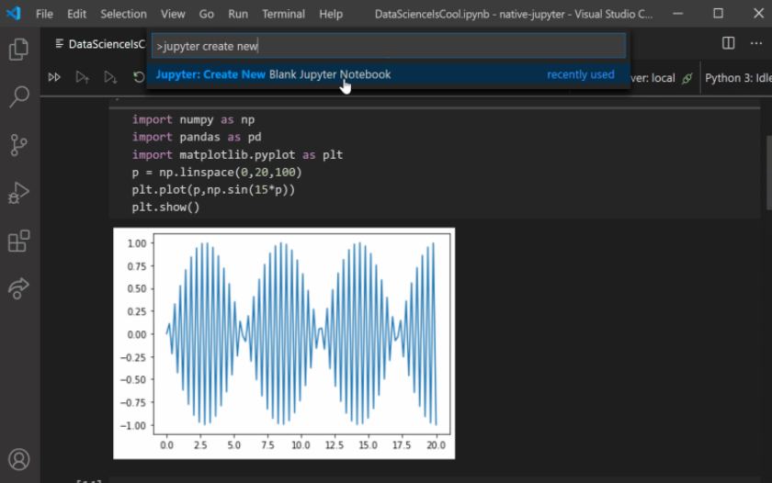Click the vertical scrollbar thumb of the notebook

tap(769, 172)
